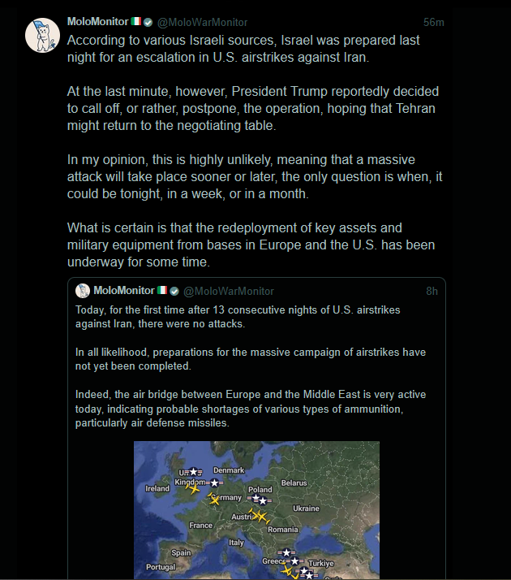Click the Italian flag emoji in the top post header
The width and height of the screenshot is (511, 580).
pos(136,21)
